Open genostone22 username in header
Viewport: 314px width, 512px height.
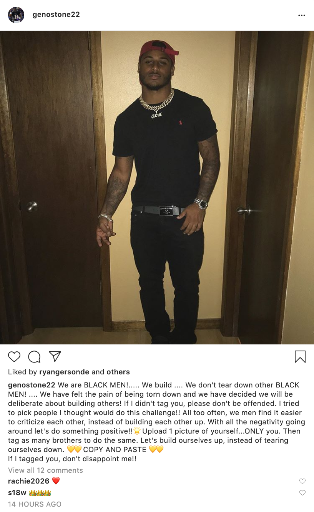pyautogui.click(x=56, y=15)
